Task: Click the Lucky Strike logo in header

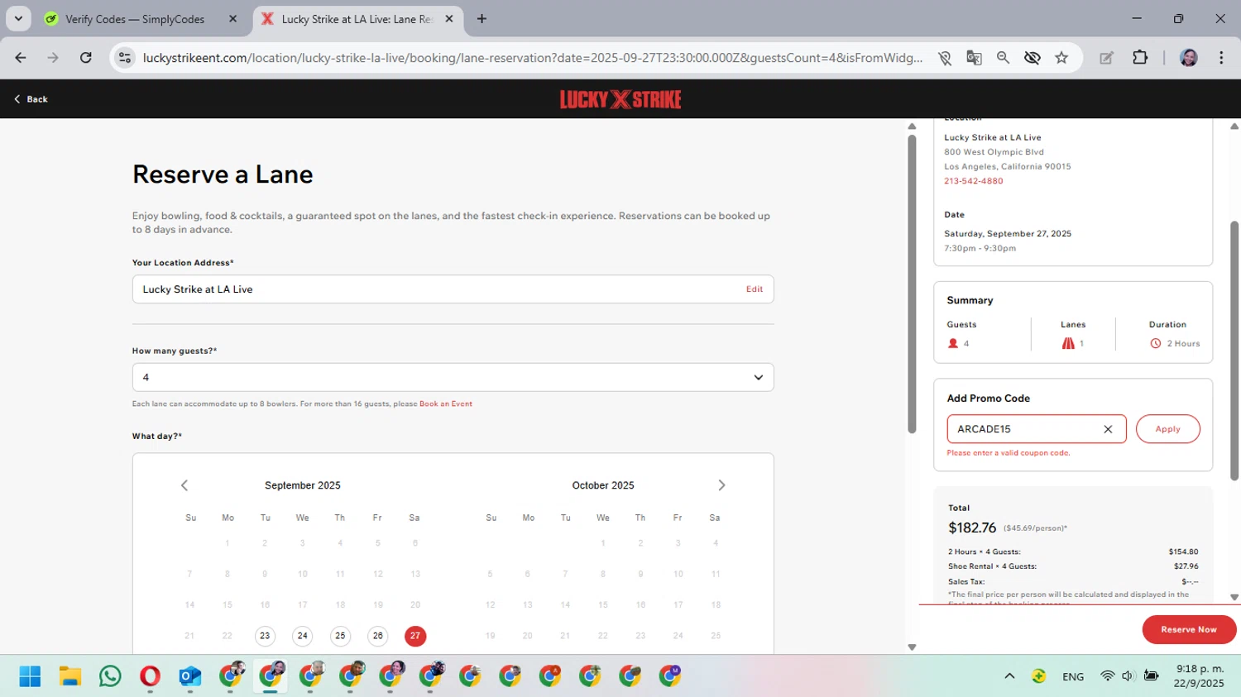Action: pyautogui.click(x=620, y=99)
